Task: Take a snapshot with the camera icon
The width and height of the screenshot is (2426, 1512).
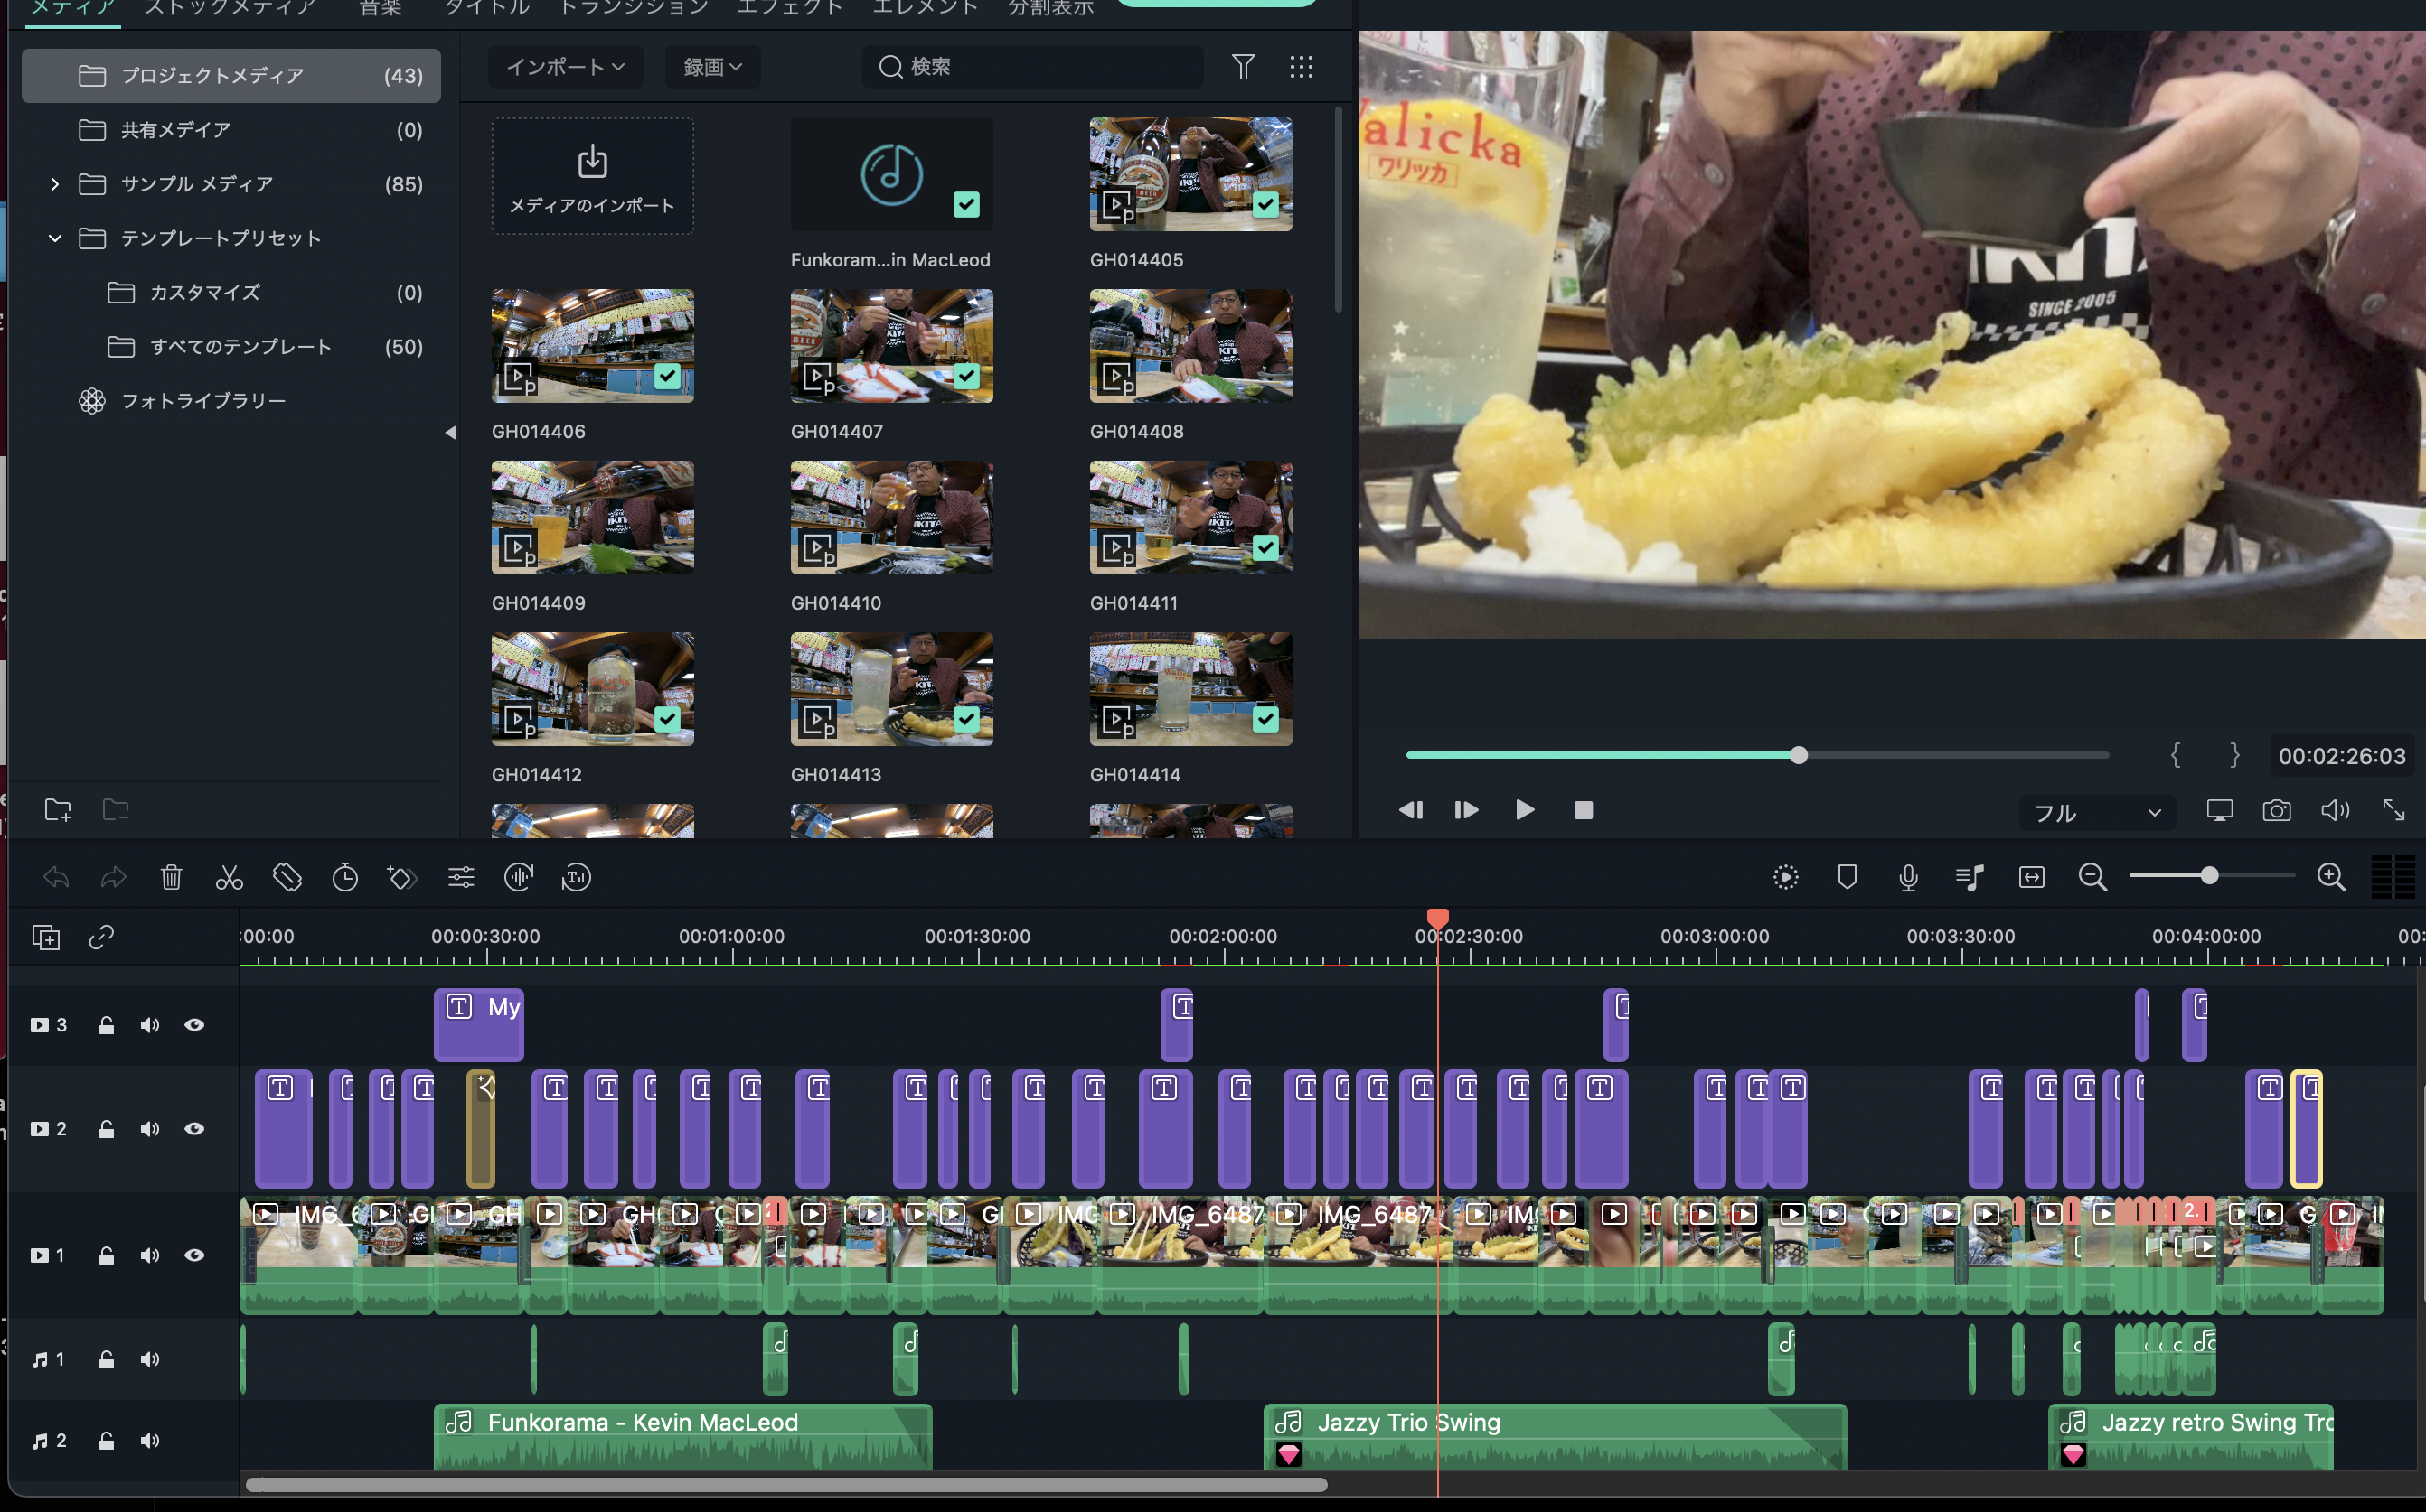Action: point(2276,810)
